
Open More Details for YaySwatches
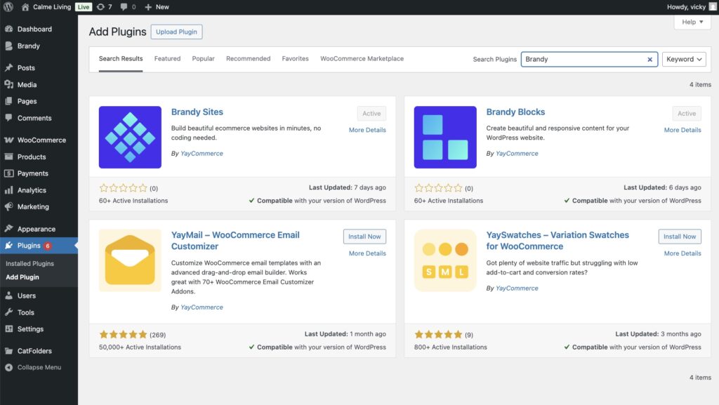(x=682, y=253)
